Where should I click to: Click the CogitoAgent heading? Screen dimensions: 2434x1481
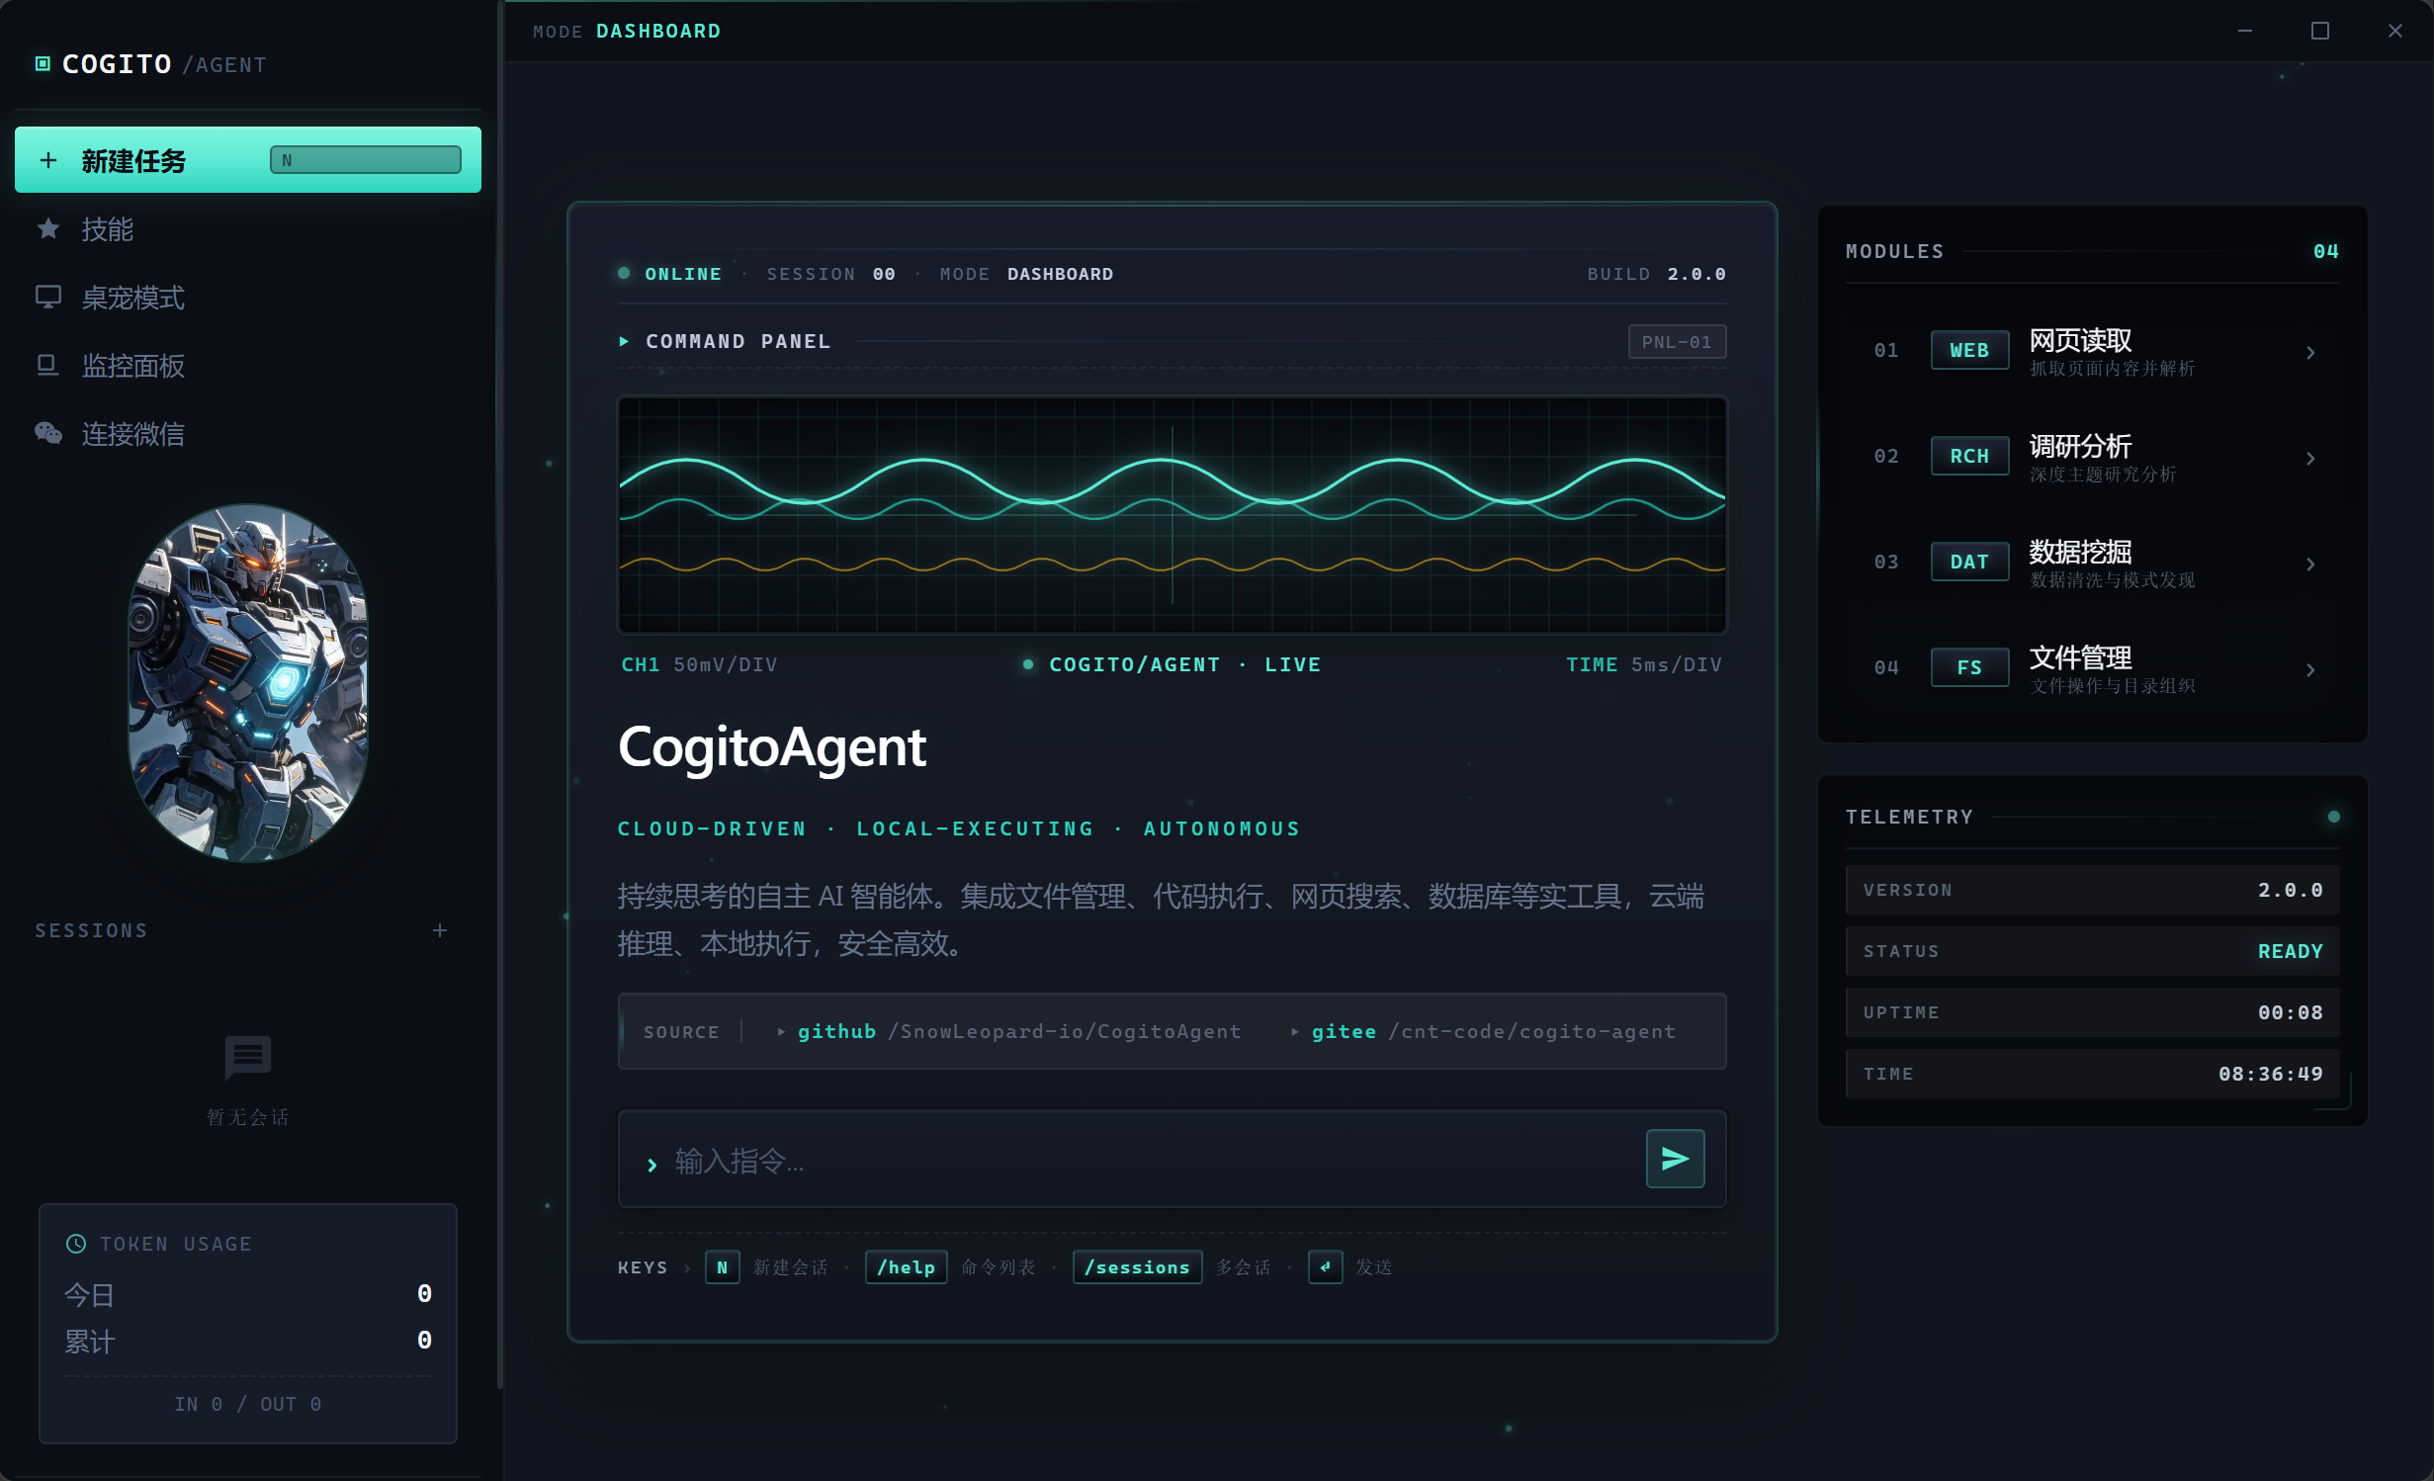coord(772,747)
